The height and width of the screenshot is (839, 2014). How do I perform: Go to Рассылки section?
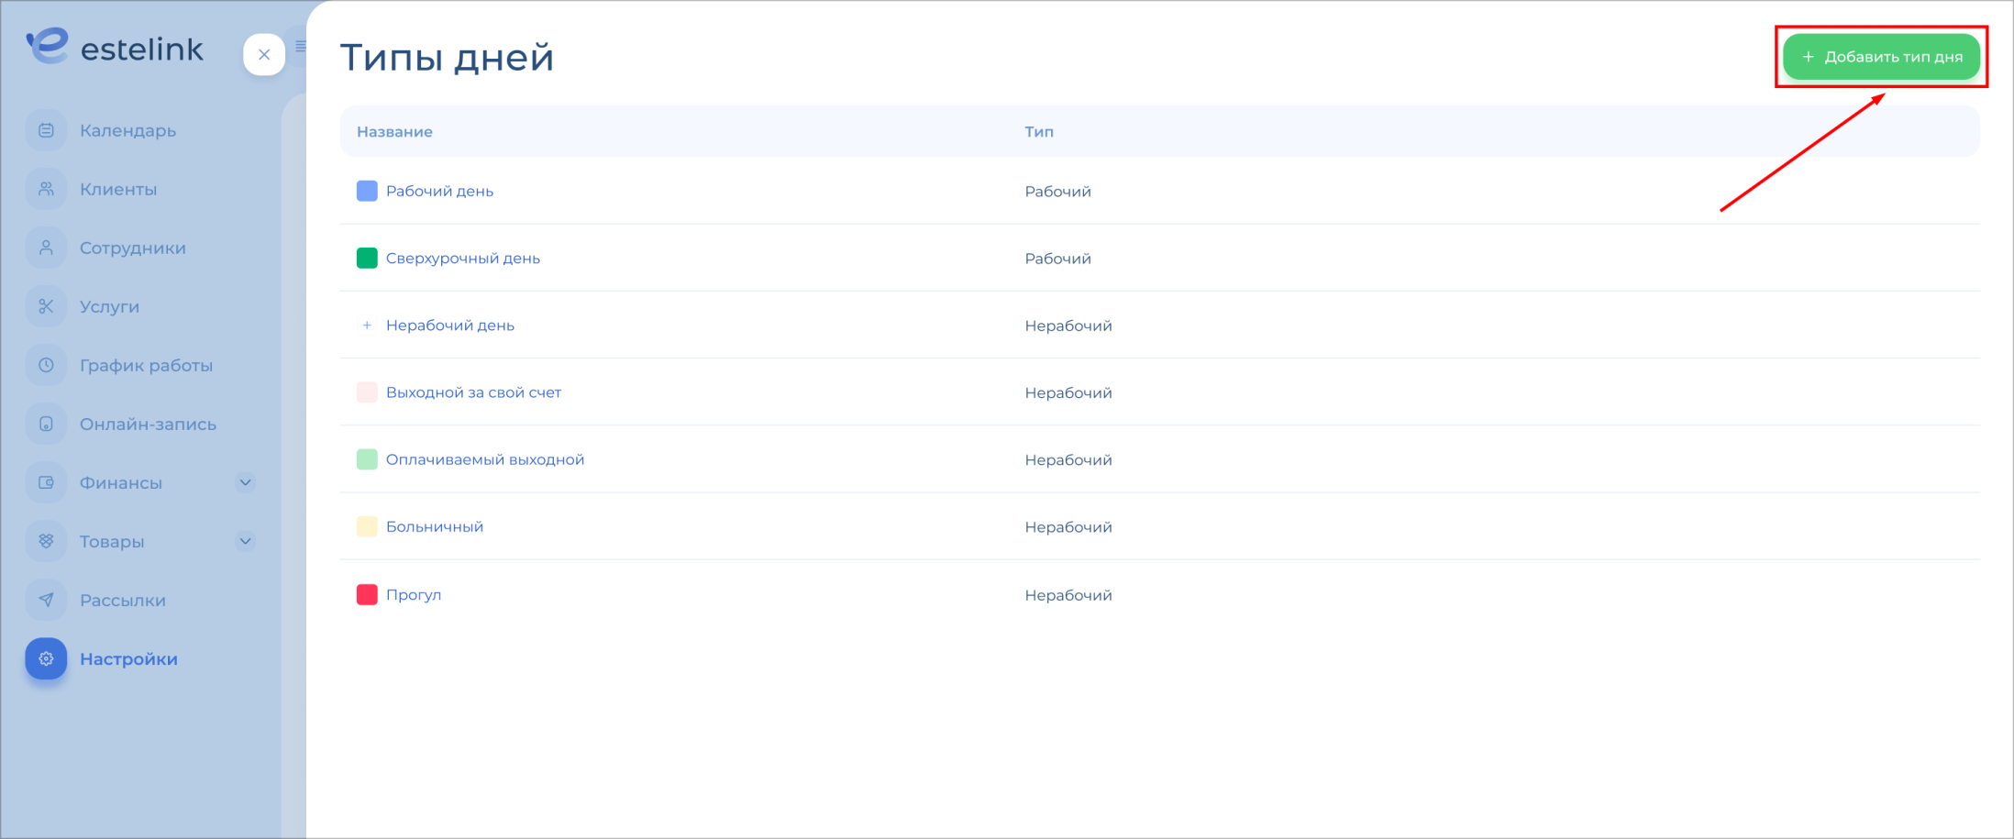[x=123, y=600]
